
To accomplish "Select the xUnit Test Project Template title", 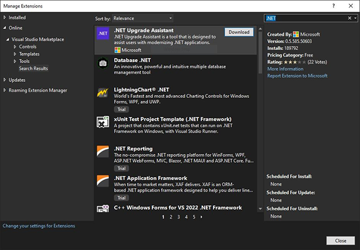I will pos(173,119).
